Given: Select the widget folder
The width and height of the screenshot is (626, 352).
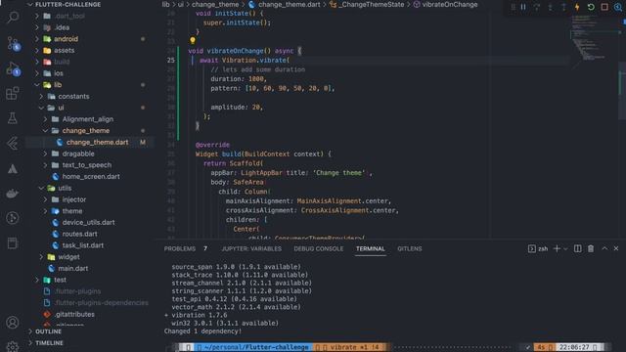Looking at the screenshot, I should [x=68, y=257].
